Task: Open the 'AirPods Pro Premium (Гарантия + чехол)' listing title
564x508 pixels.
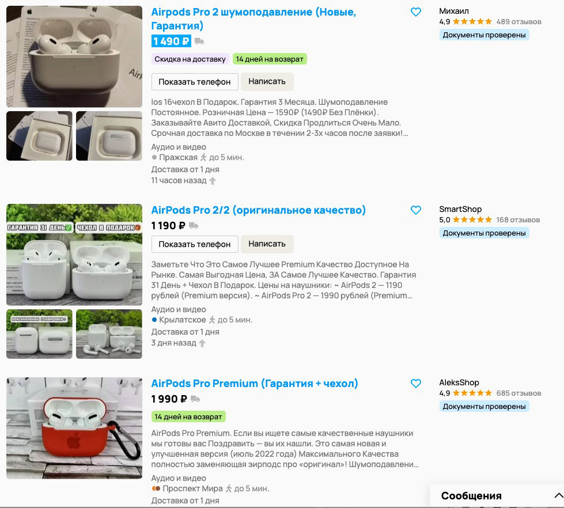Action: click(255, 384)
